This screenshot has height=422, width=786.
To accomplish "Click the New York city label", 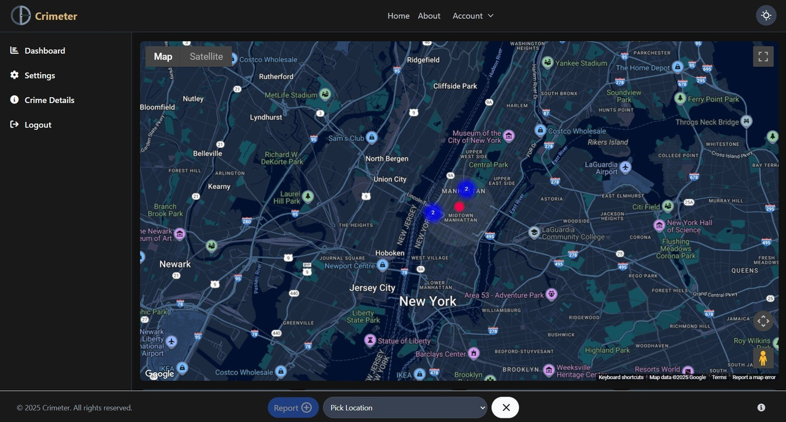I will click(x=428, y=301).
